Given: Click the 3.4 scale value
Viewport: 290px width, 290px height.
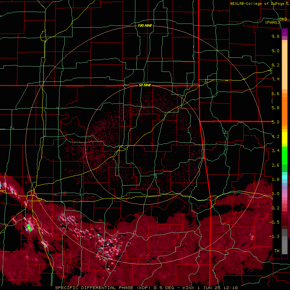Looking at the screenshot, I should pos(275,151).
